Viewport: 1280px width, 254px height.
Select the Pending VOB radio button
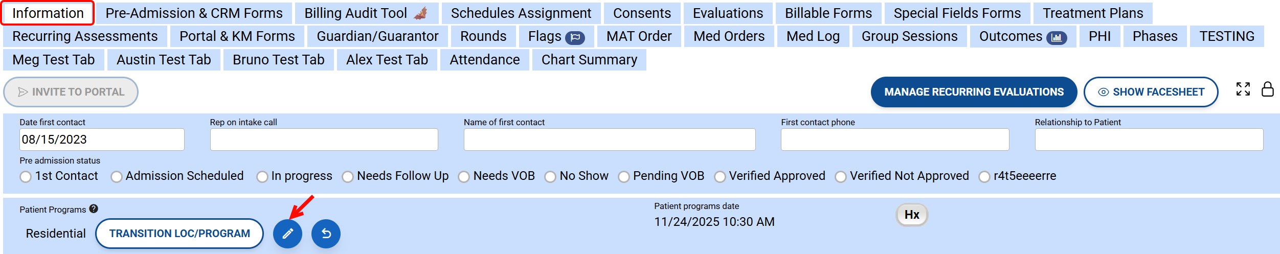(x=624, y=177)
